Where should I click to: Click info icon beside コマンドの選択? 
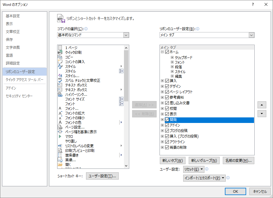click(86, 29)
